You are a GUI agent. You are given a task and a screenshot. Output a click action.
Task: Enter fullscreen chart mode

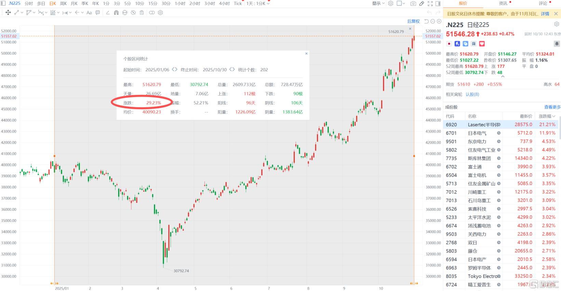(x=430, y=3)
